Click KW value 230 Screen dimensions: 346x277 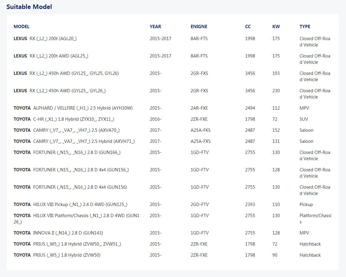(x=276, y=91)
